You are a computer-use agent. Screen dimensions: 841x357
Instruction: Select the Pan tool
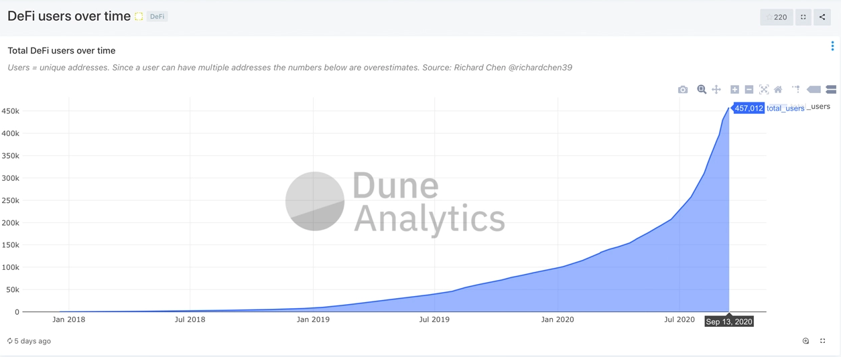(716, 89)
